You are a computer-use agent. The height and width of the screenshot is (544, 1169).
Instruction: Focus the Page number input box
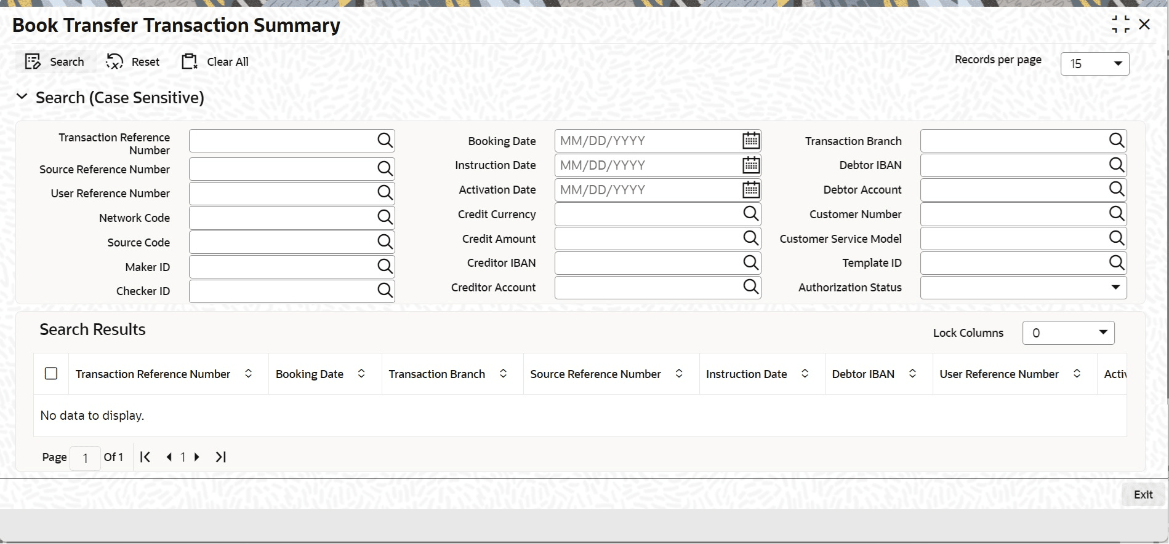tap(85, 458)
